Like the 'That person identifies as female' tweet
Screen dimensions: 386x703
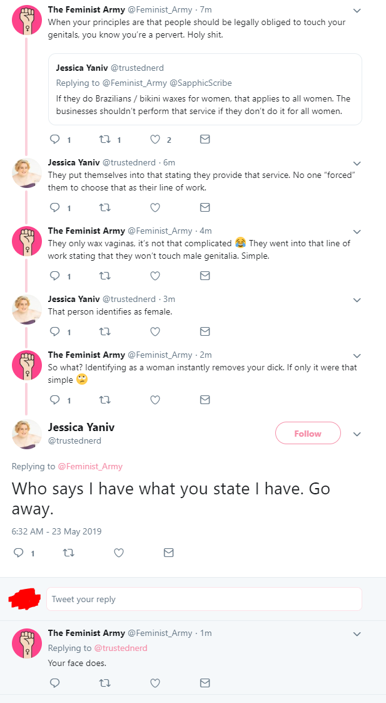(155, 332)
